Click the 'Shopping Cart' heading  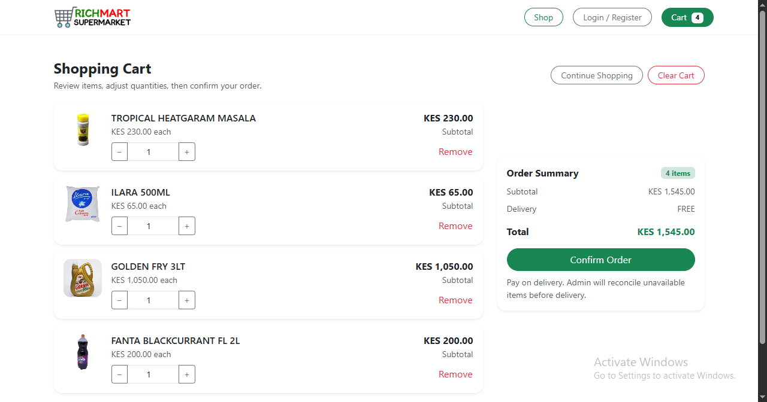click(102, 69)
